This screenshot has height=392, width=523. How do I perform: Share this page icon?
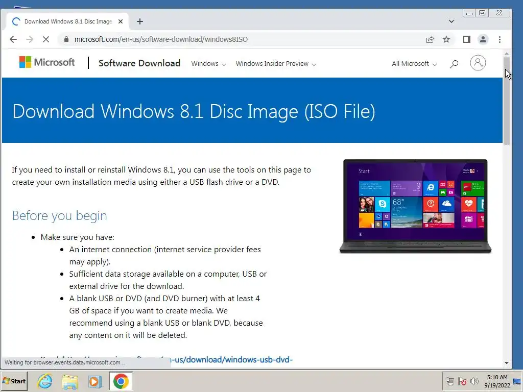tap(430, 39)
